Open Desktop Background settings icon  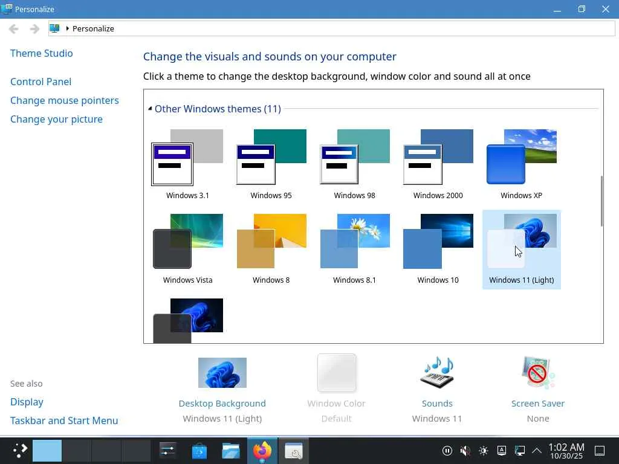(x=222, y=373)
